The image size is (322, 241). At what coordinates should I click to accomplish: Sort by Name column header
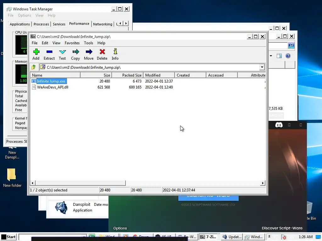click(55, 75)
